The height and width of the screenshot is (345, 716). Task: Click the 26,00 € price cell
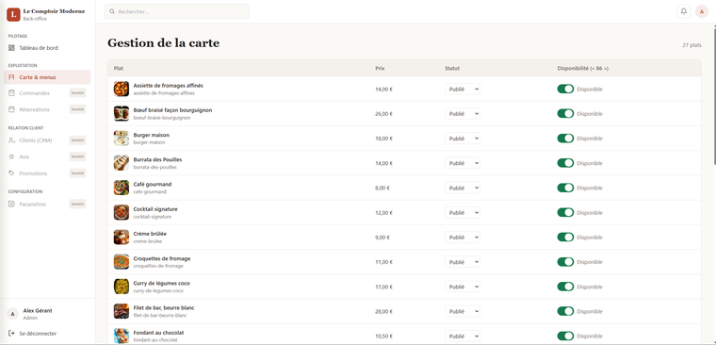(x=383, y=114)
